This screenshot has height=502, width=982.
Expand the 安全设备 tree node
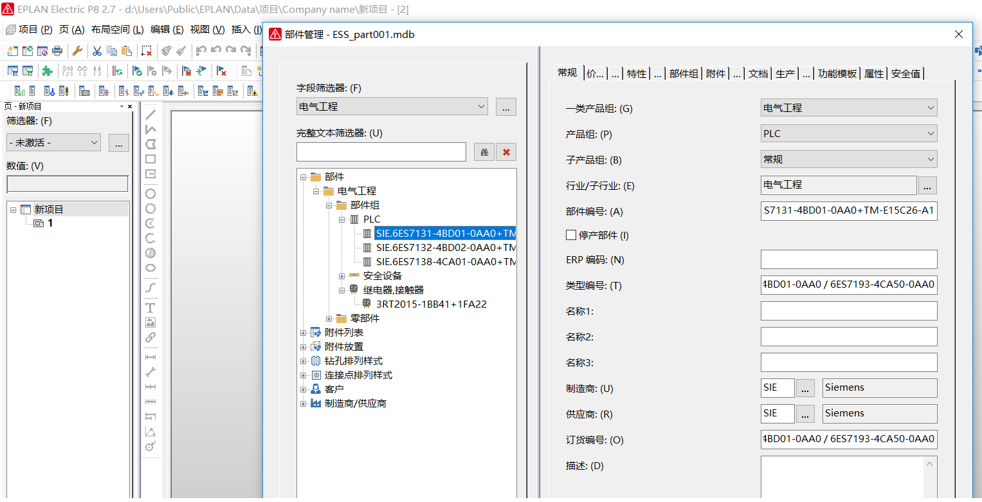[x=342, y=276]
